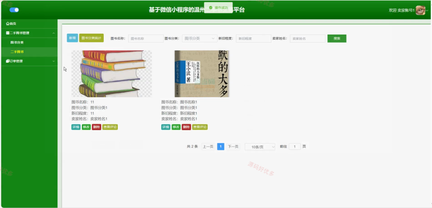The height and width of the screenshot is (208, 432).
Task: Click the 图书名称: 11 text
Action: [x=83, y=102]
